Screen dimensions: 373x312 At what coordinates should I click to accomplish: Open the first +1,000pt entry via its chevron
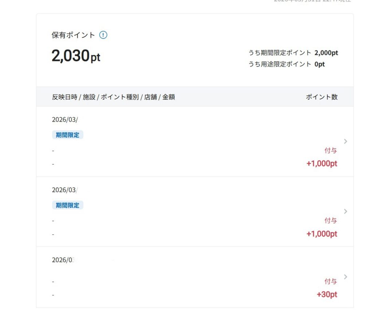point(345,141)
